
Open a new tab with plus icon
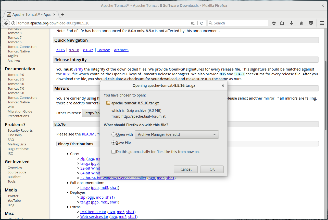(63, 15)
